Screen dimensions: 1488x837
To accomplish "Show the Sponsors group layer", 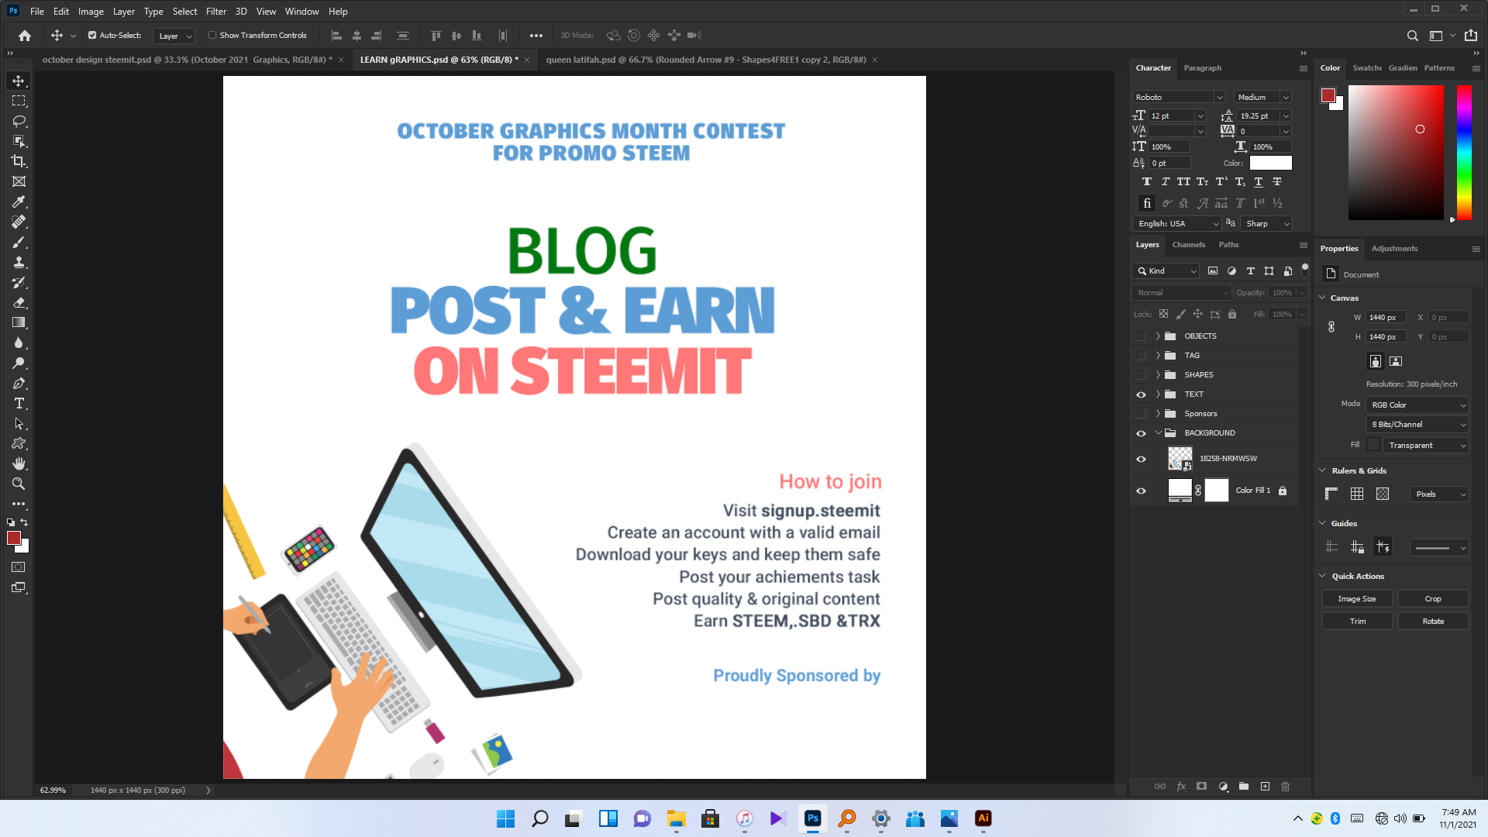I will point(1141,414).
